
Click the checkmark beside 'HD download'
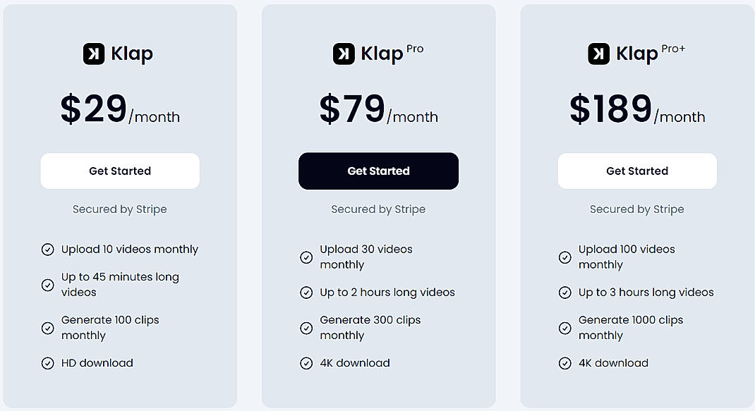(x=47, y=362)
